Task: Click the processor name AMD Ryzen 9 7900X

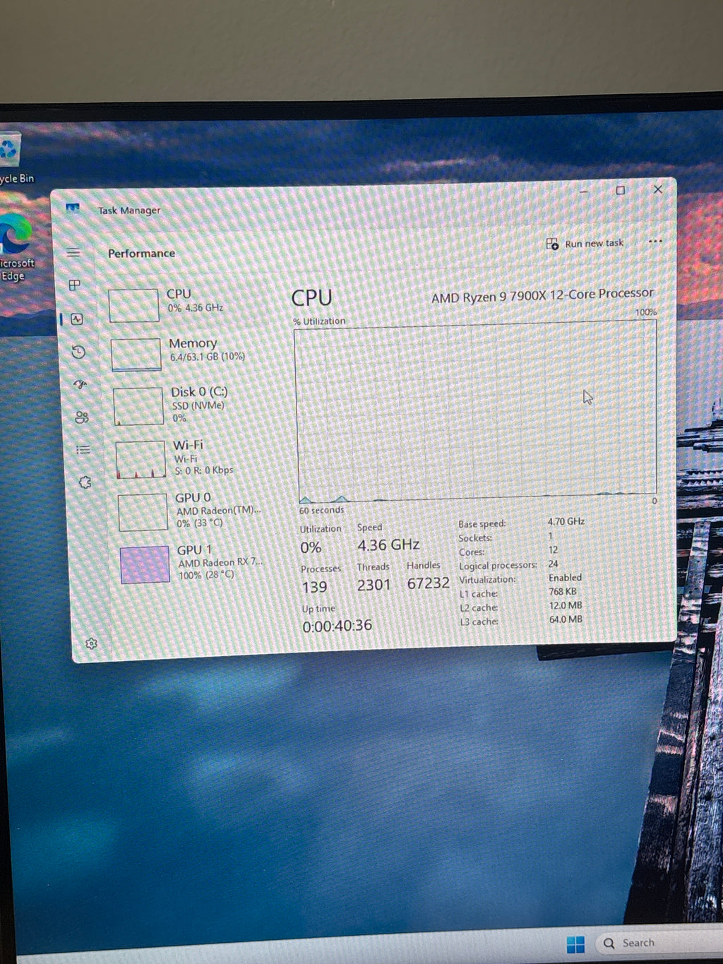Action: tap(542, 296)
